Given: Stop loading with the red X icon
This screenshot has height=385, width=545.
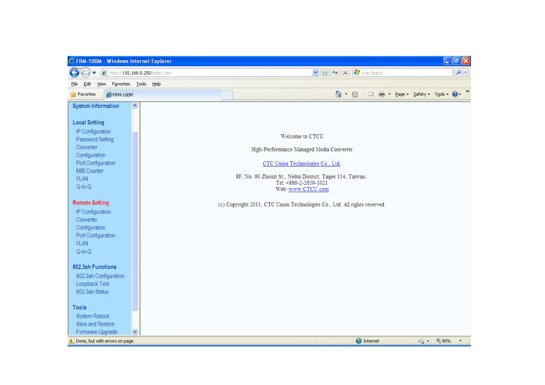Looking at the screenshot, I should pos(345,73).
